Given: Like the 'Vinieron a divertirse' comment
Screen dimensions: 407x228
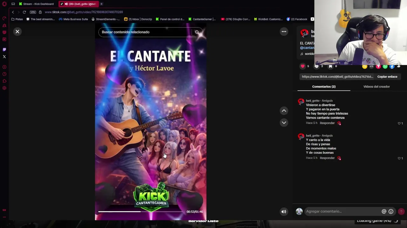Looking at the screenshot, I should click(x=399, y=123).
